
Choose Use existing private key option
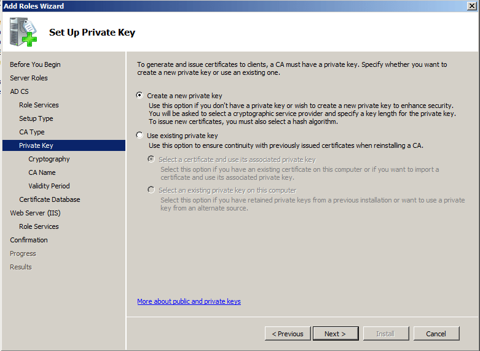coord(140,136)
